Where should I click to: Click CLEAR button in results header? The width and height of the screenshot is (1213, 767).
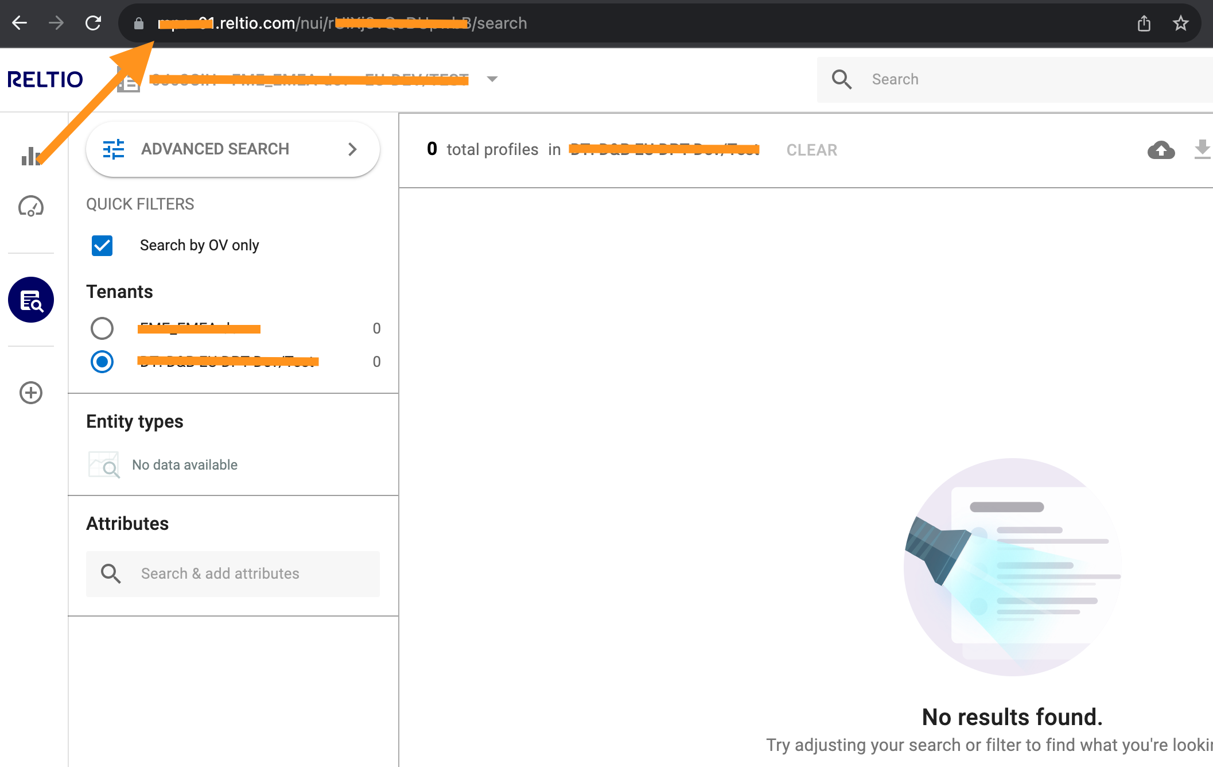tap(811, 149)
